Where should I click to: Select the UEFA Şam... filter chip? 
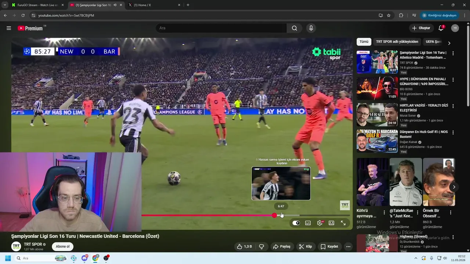[x=434, y=42]
